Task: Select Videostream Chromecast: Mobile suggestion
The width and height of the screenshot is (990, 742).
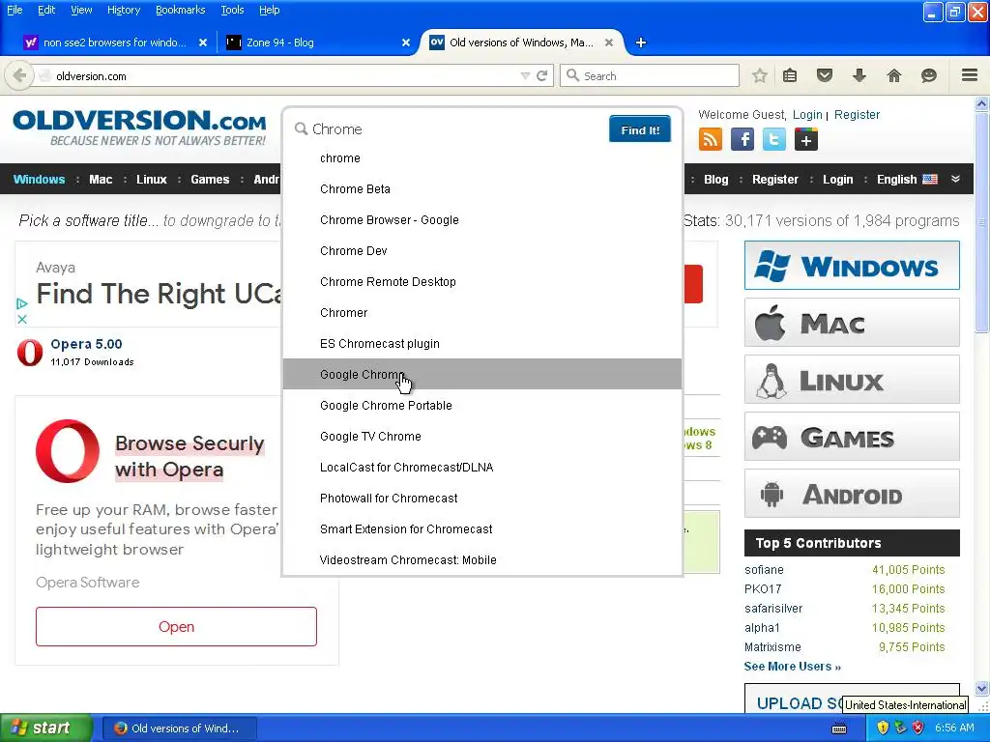Action: click(x=482, y=559)
